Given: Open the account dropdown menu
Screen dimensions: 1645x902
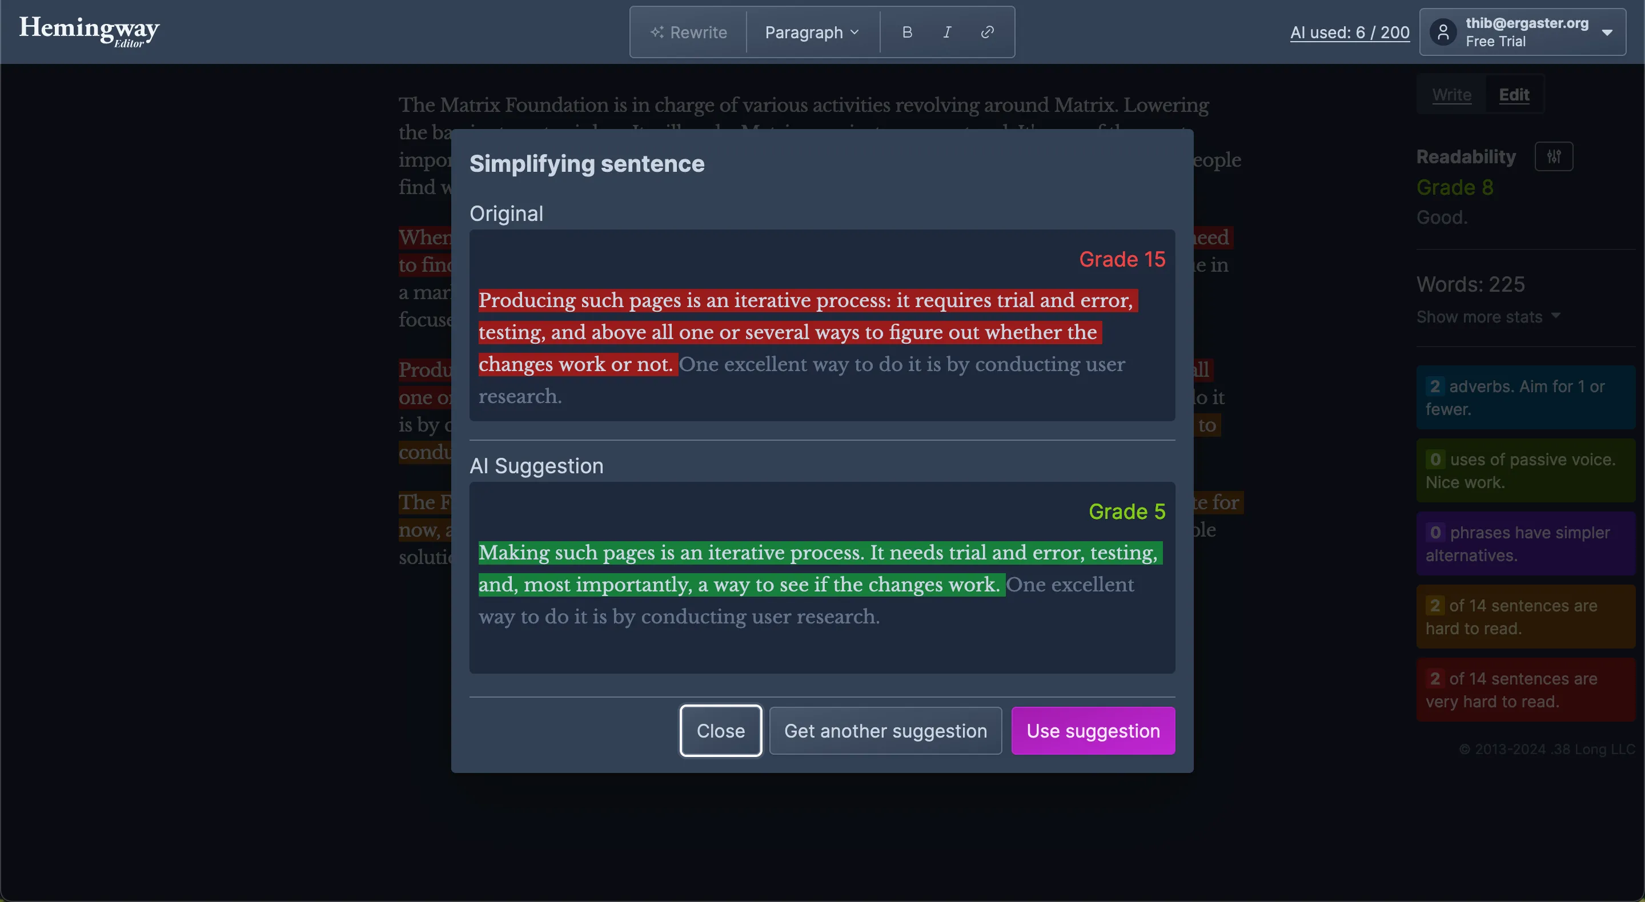Looking at the screenshot, I should point(1608,32).
